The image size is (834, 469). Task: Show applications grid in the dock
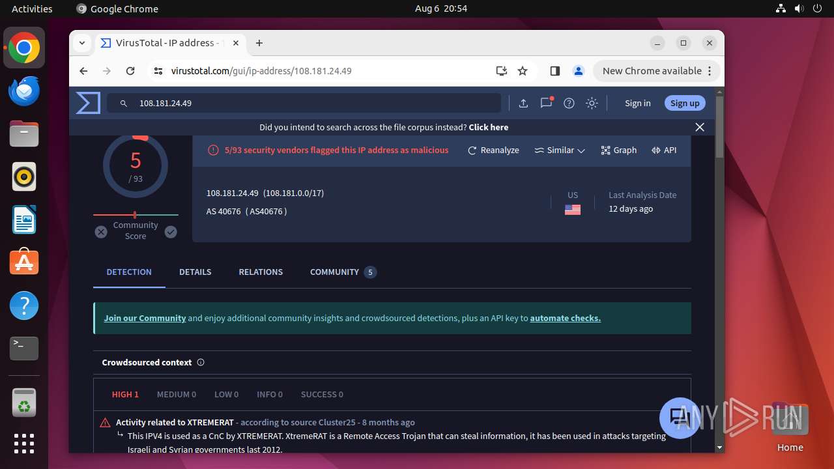pos(24,444)
